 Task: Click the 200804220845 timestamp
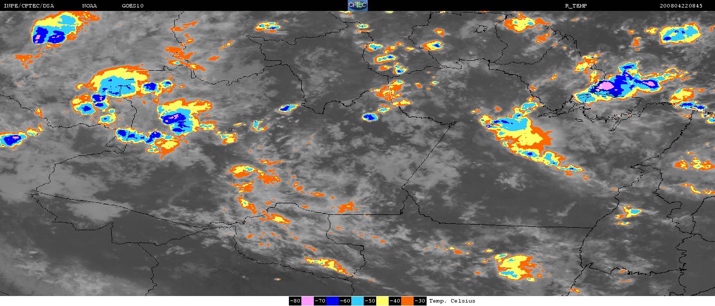pyautogui.click(x=681, y=5)
